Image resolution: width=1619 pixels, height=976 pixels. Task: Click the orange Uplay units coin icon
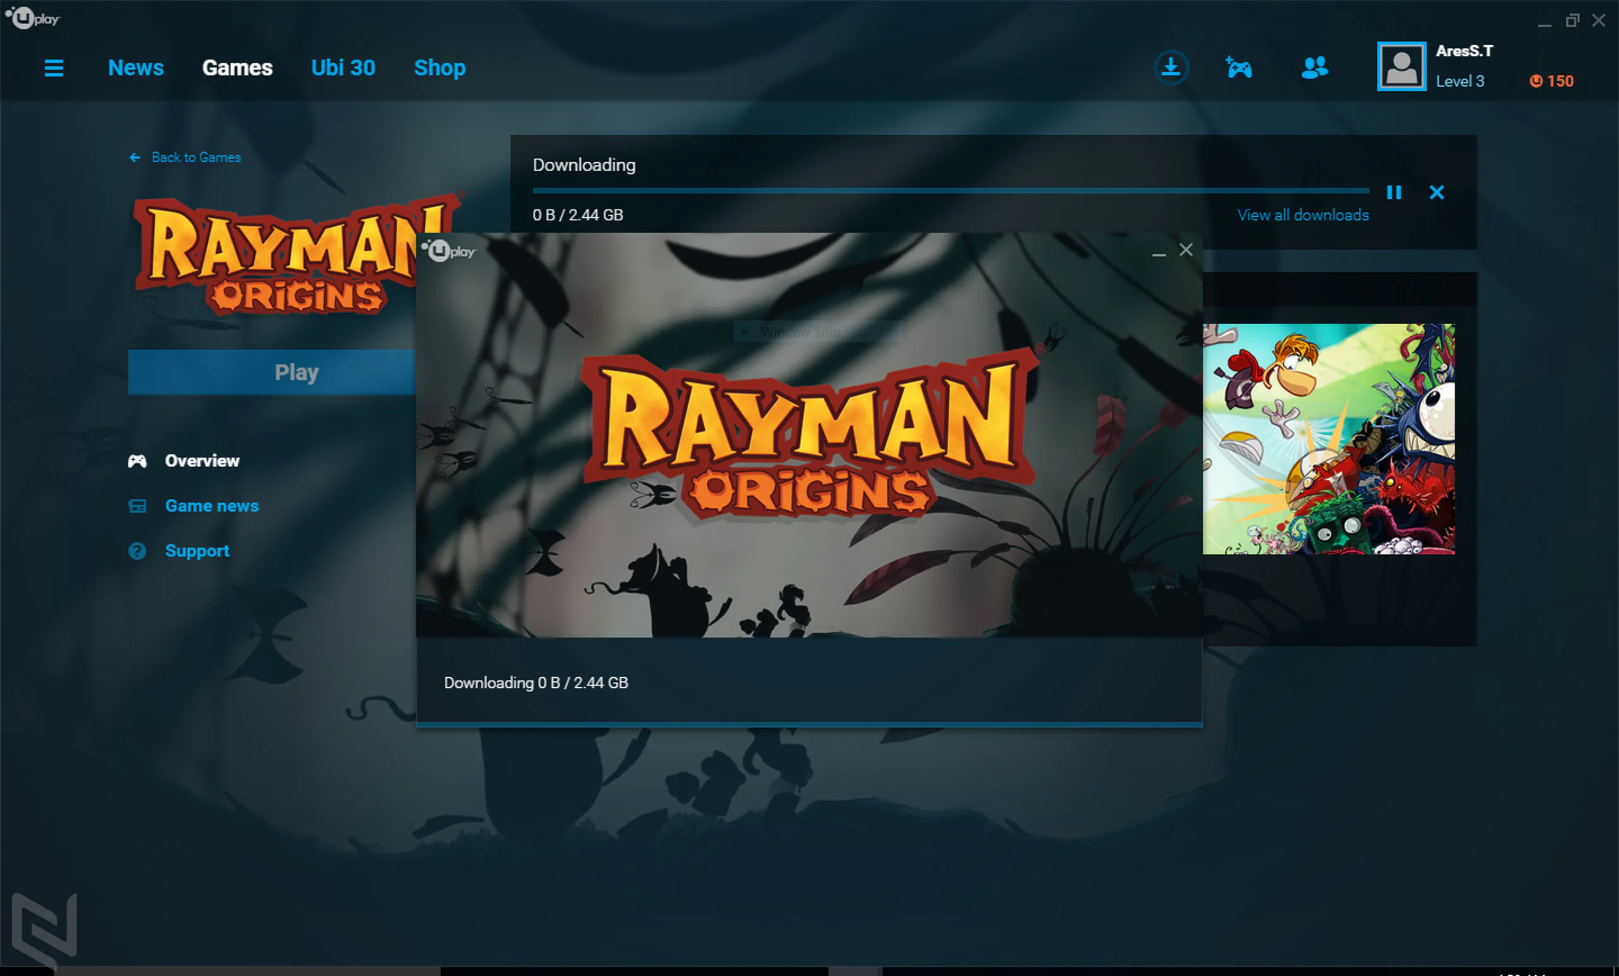click(1536, 81)
